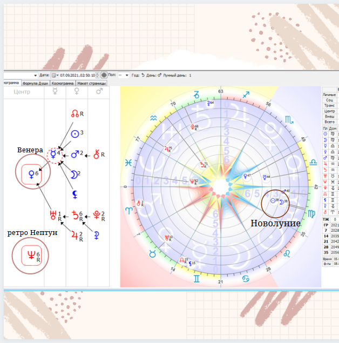This screenshot has width=339, height=343.
Task: Select the Lilith glyph in formula
Action: (x=74, y=194)
